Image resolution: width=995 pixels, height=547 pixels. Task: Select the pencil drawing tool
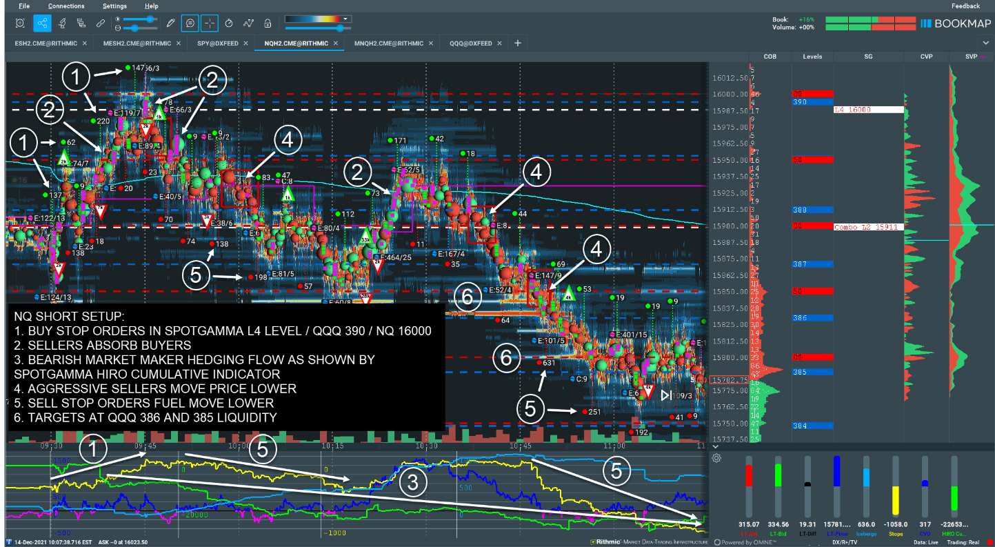(x=171, y=23)
